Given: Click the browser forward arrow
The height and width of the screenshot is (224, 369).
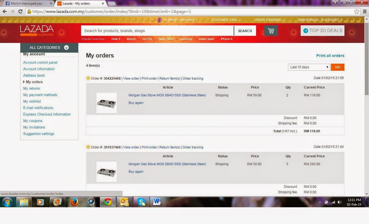Looking at the screenshot, I should [x=12, y=11].
